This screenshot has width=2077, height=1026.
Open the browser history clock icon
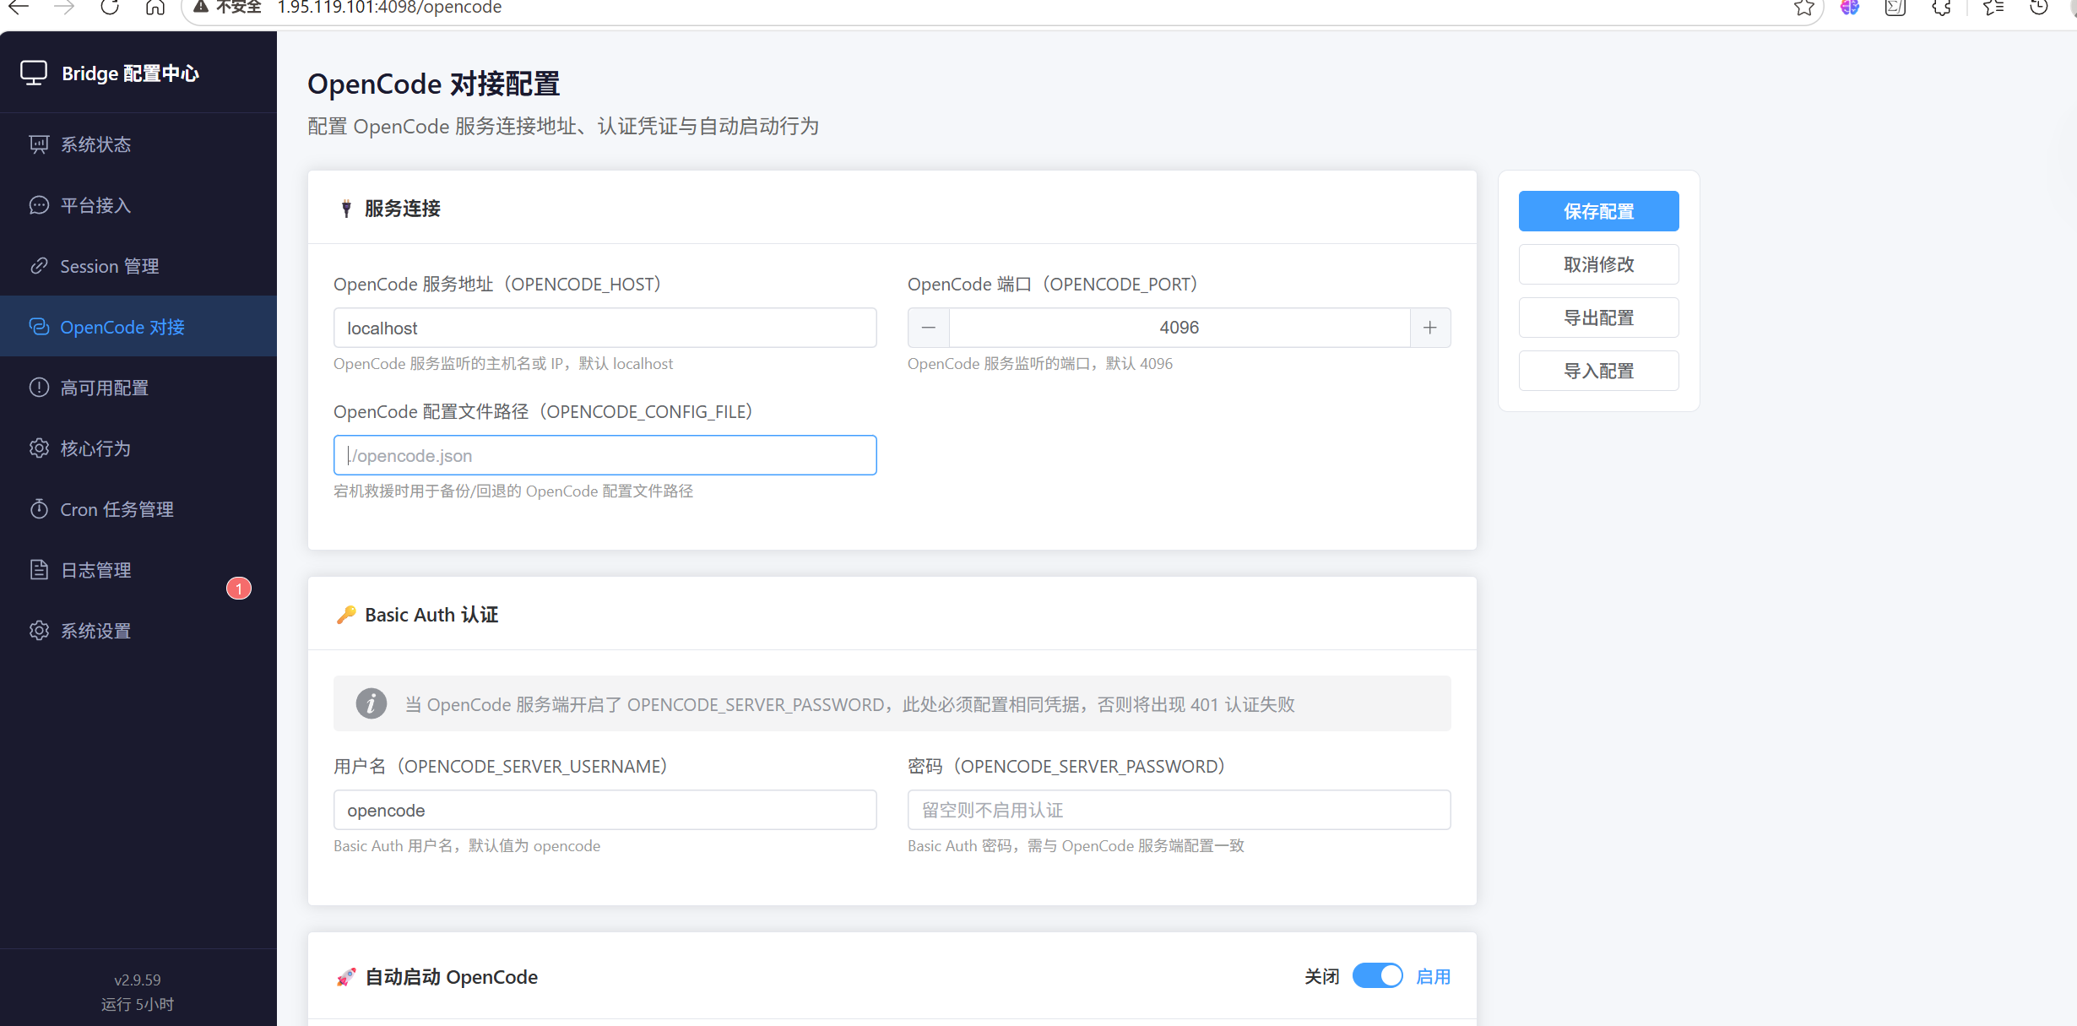point(2039,8)
